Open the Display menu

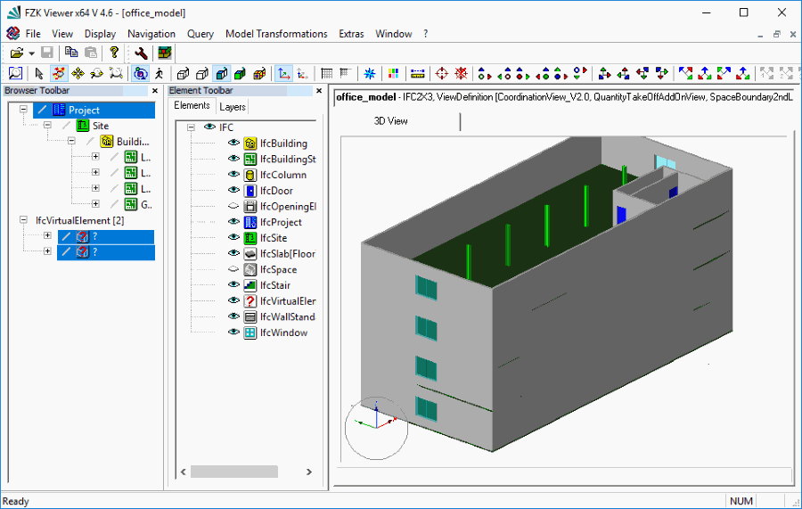[x=100, y=34]
